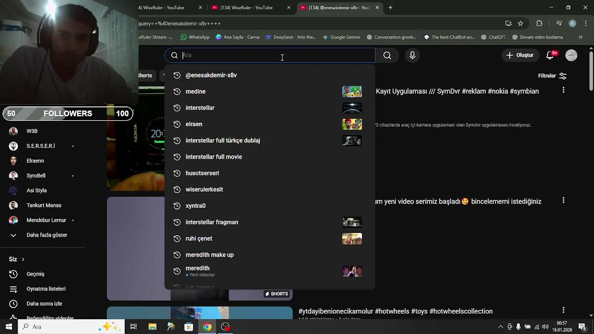The image size is (594, 334).
Task: Open more options for the SymDvr video
Action: tap(563, 90)
